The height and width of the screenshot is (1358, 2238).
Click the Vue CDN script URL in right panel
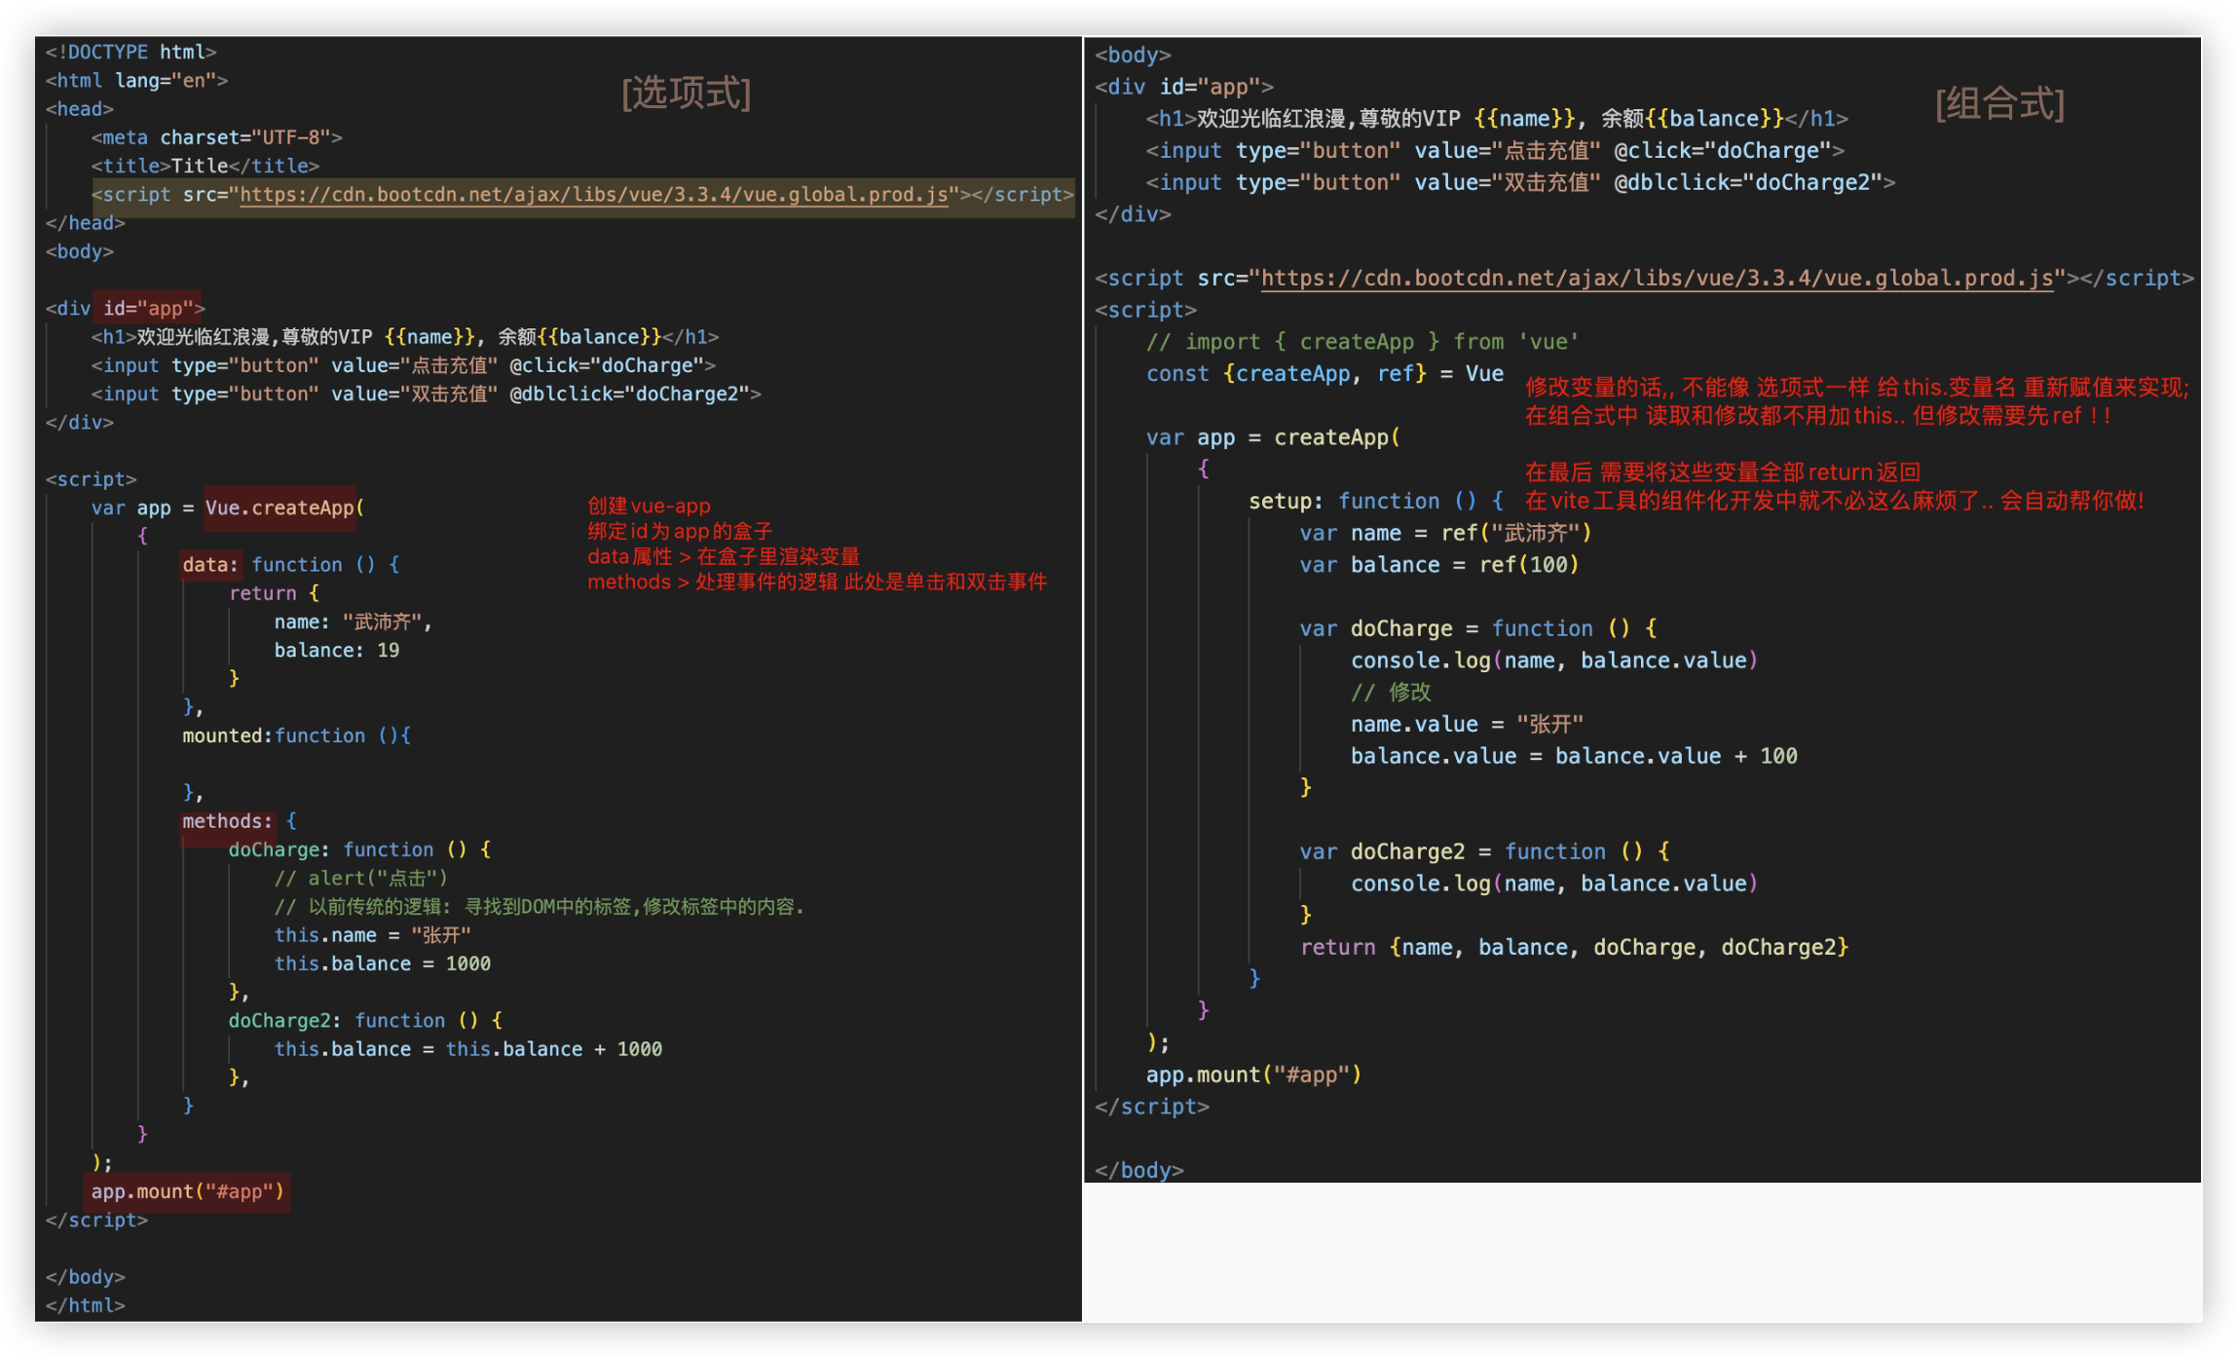point(1656,279)
